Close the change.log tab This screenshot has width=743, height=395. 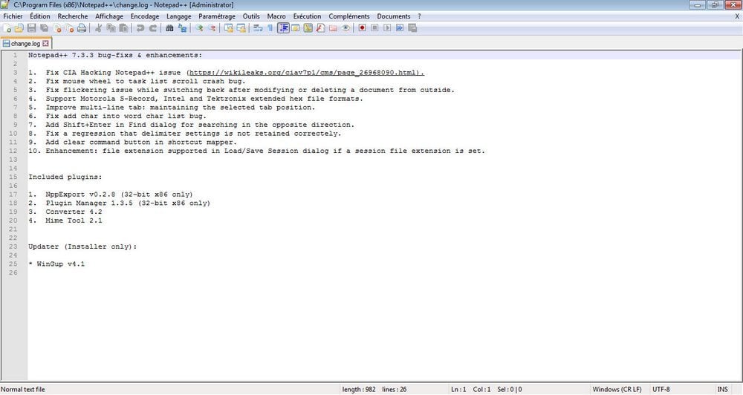point(45,44)
